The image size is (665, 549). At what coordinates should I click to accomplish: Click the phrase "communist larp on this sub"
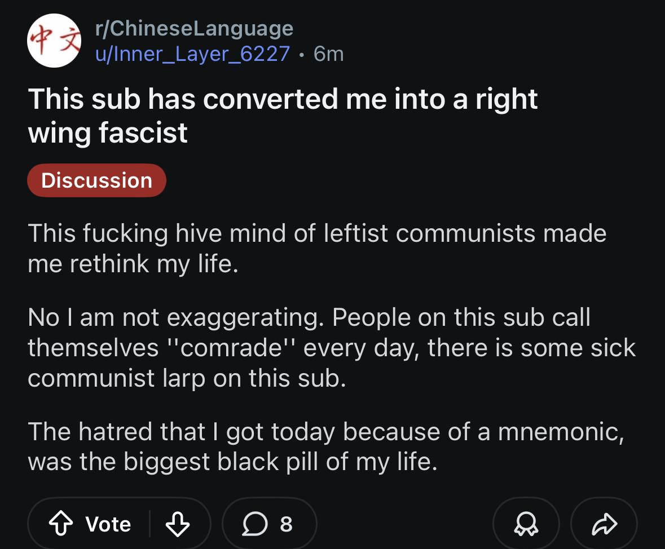(x=186, y=378)
